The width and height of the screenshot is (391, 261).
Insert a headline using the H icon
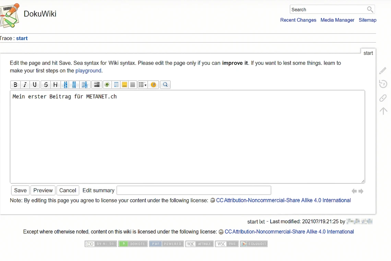(x=55, y=84)
